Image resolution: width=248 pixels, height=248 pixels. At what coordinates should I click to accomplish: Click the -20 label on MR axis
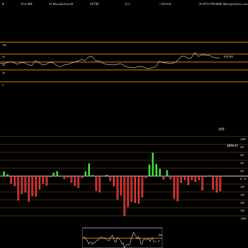(x=242, y=187)
